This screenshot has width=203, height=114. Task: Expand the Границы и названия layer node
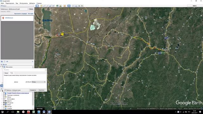coord(2,95)
